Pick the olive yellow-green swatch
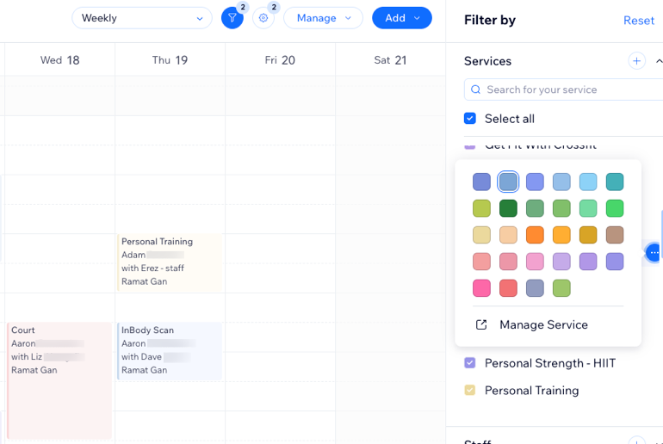The width and height of the screenshot is (663, 444). pyautogui.click(x=481, y=208)
